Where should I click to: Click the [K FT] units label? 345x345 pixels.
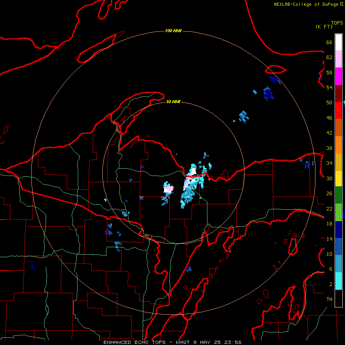click(x=324, y=27)
